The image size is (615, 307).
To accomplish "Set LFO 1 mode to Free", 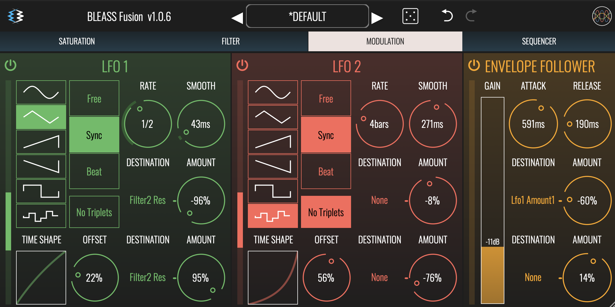I will [94, 98].
